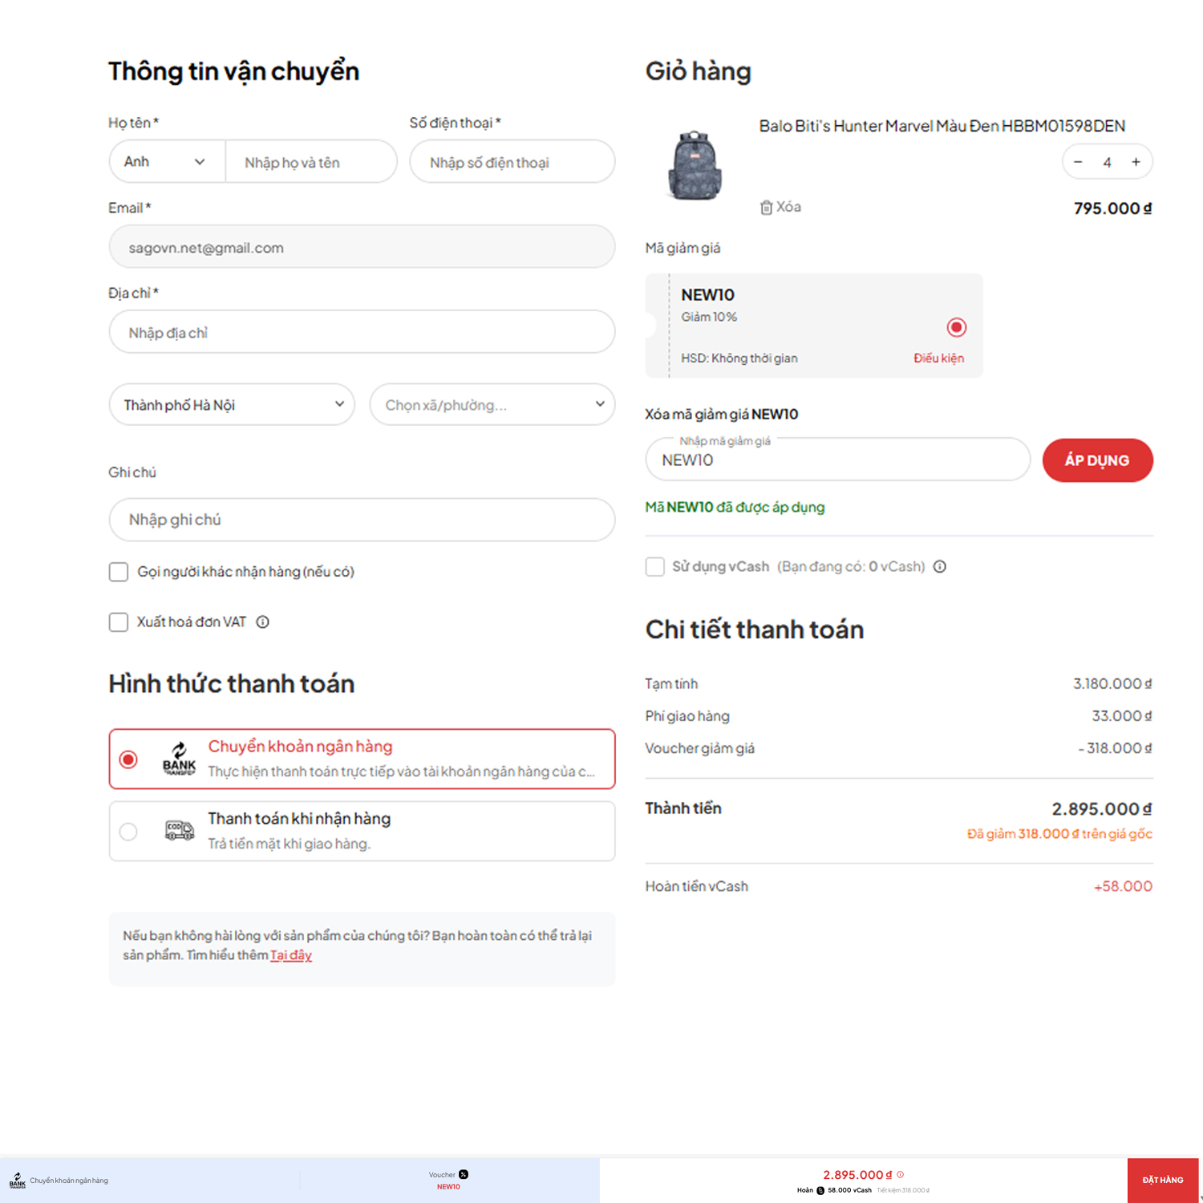Click the info icon next to vCash balance
1203x1203 pixels.
pyautogui.click(x=940, y=567)
